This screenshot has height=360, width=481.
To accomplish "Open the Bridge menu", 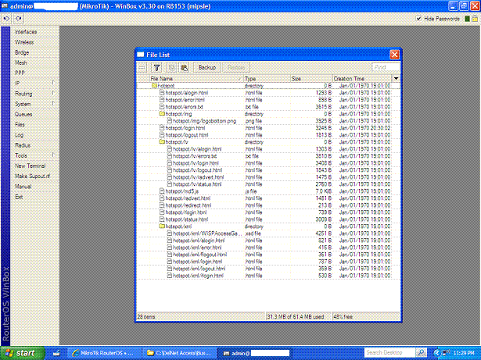I will 22,52.
